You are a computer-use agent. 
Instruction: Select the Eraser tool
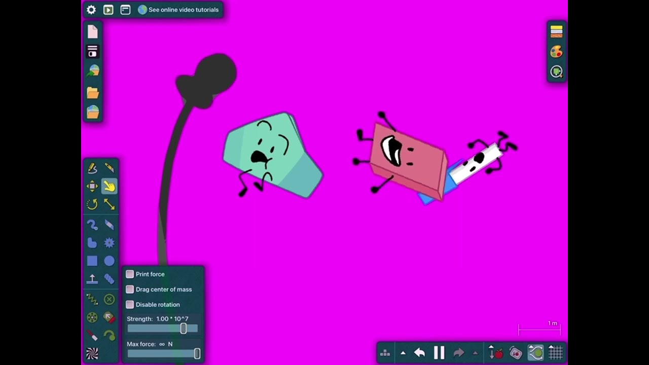pos(109,225)
